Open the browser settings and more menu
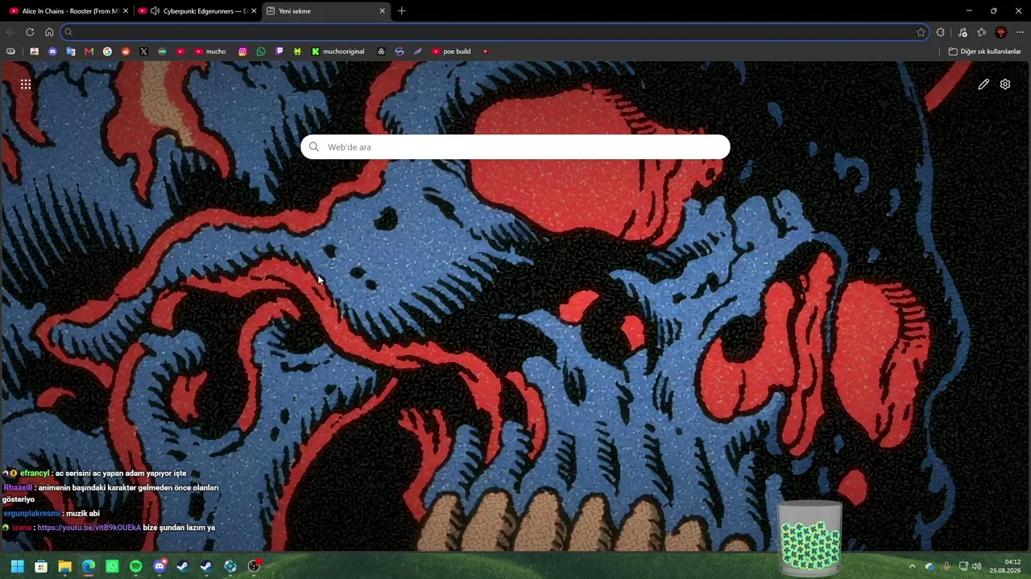The image size is (1031, 579). [1021, 32]
